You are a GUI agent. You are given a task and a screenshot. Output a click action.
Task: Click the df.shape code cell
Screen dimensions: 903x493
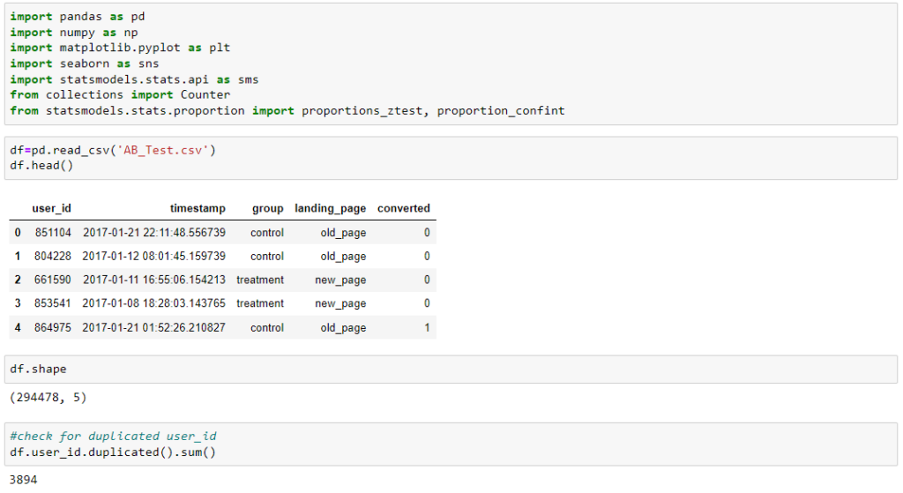pos(451,370)
